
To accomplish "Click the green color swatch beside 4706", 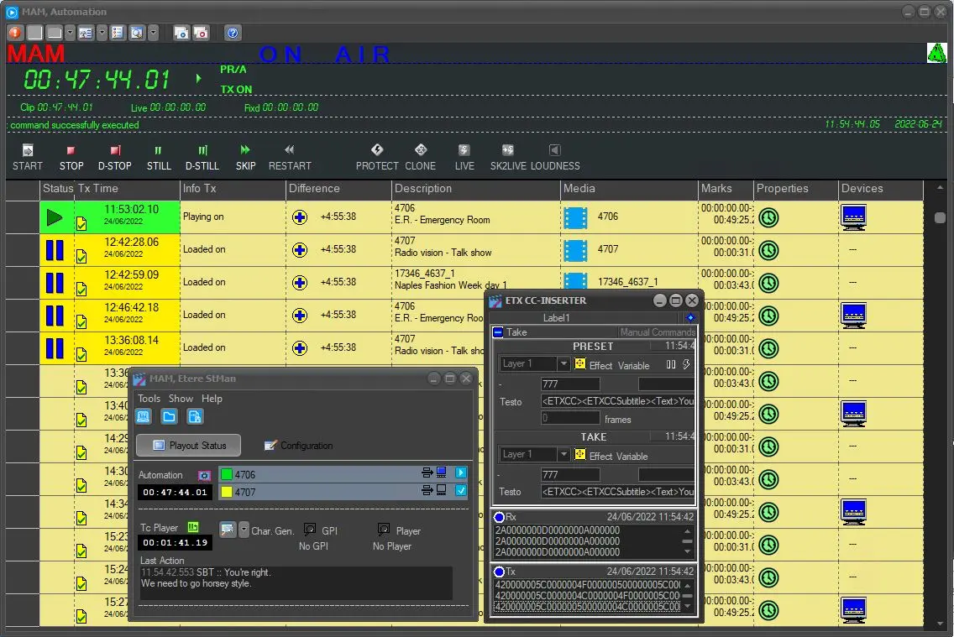I will (226, 474).
